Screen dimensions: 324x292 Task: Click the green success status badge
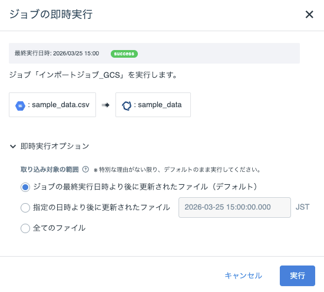coord(124,54)
